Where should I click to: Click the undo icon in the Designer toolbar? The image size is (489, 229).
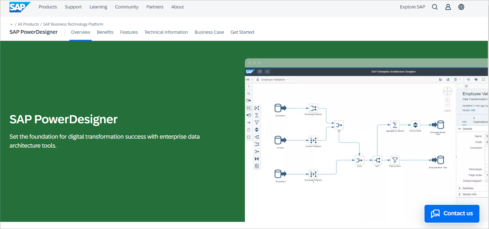pos(440,79)
